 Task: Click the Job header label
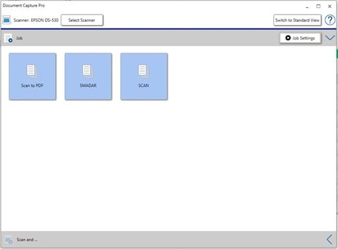[x=19, y=38]
